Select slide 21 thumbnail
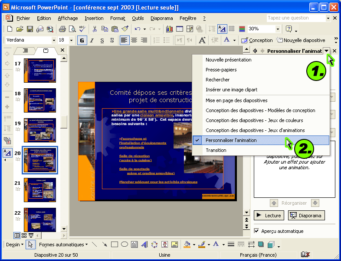Screen dimensions: 341x261 point(40,190)
